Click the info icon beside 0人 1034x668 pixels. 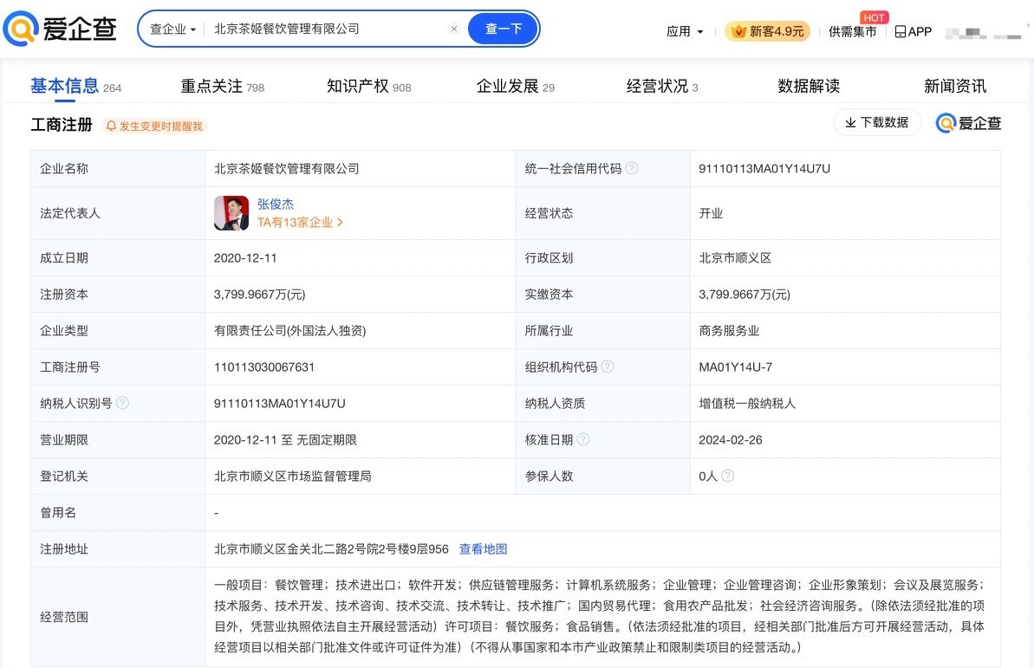tap(728, 476)
